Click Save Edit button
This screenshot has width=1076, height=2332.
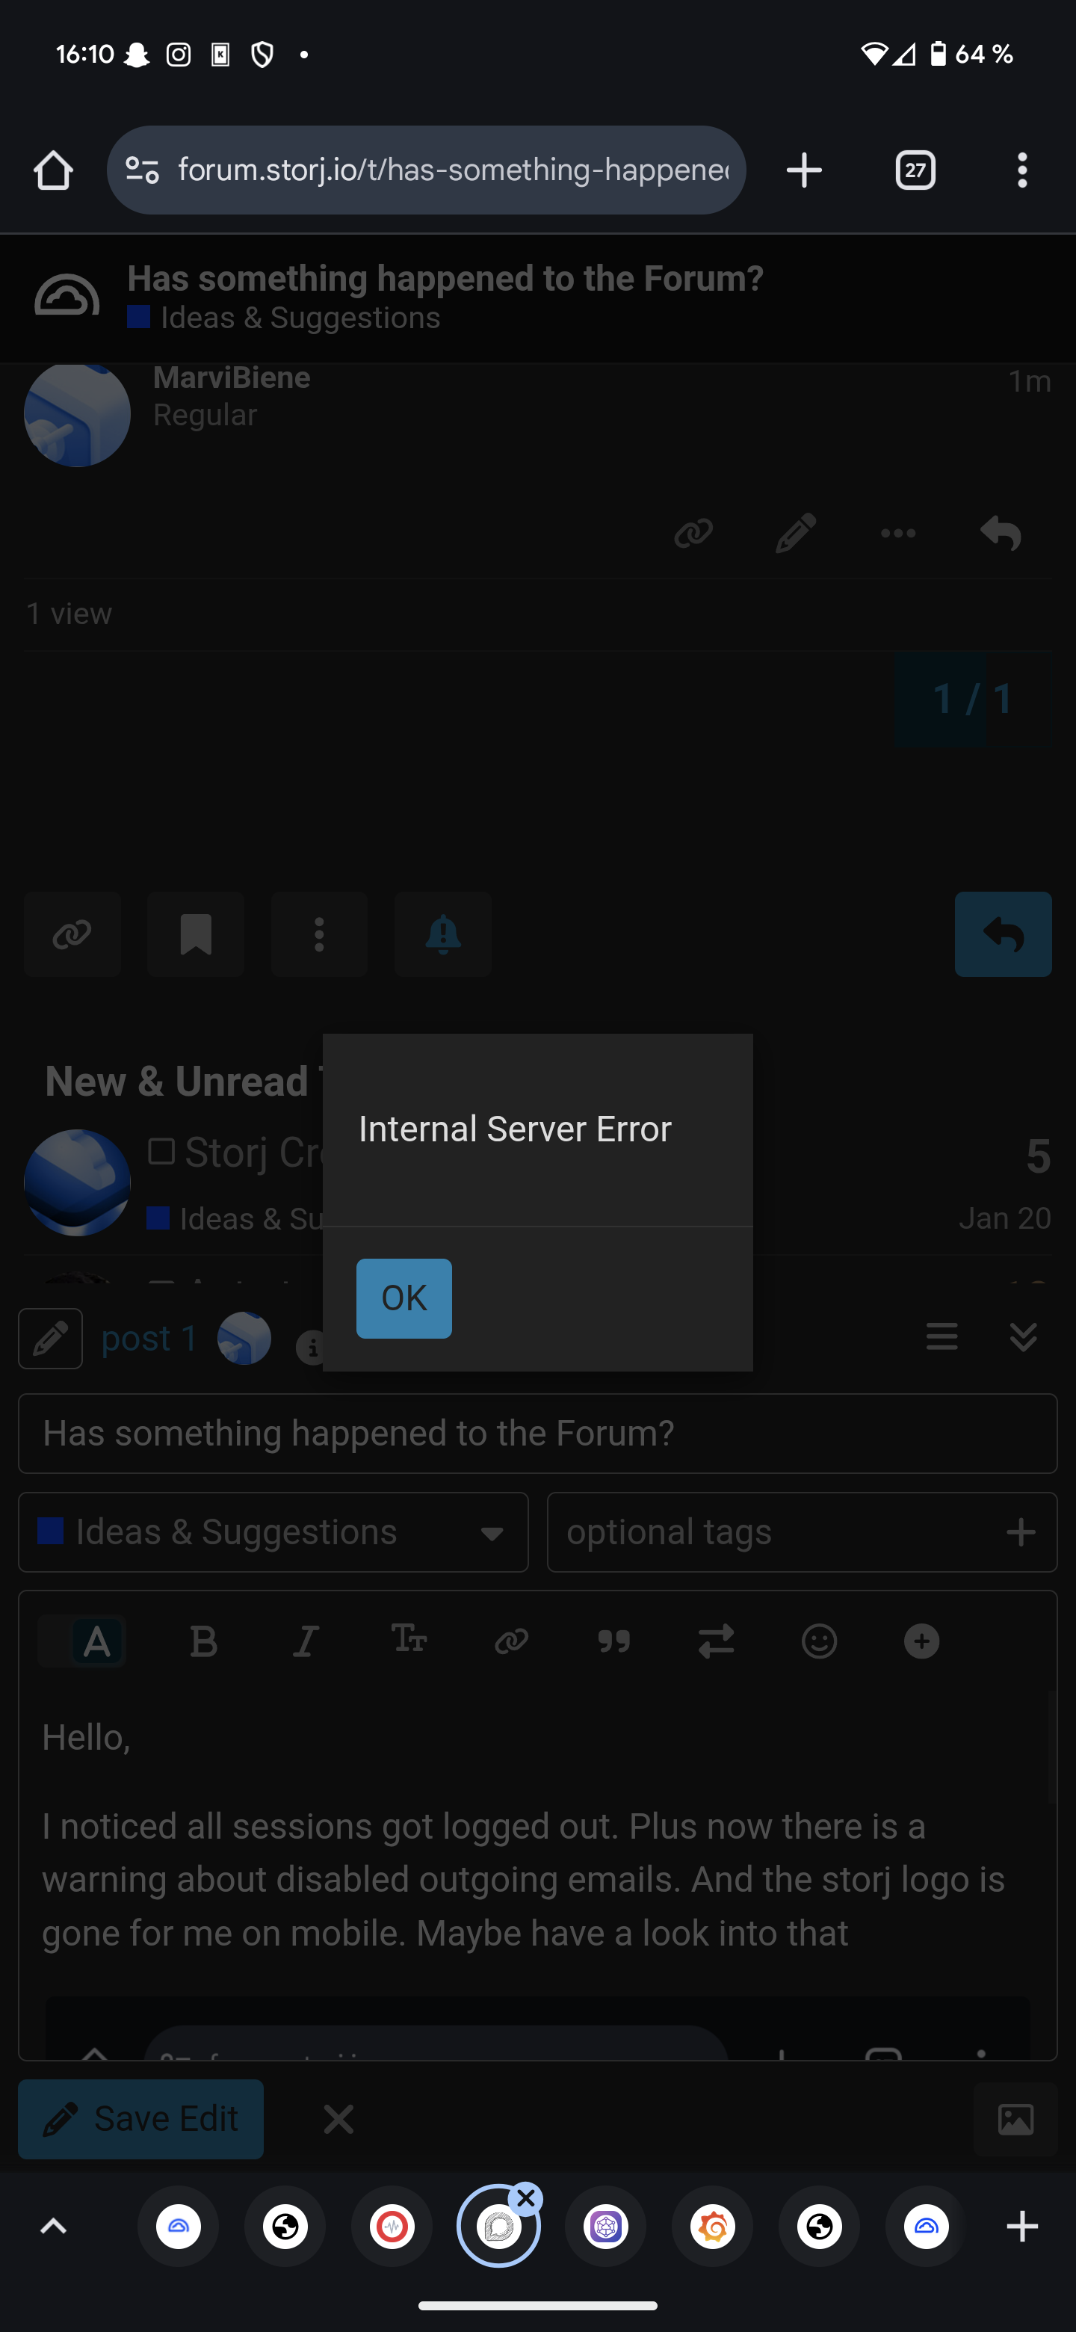coord(141,2118)
